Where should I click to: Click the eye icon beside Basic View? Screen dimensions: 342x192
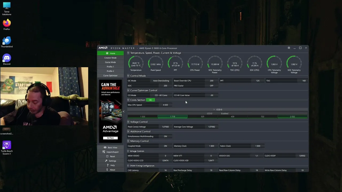[x=105, y=147]
